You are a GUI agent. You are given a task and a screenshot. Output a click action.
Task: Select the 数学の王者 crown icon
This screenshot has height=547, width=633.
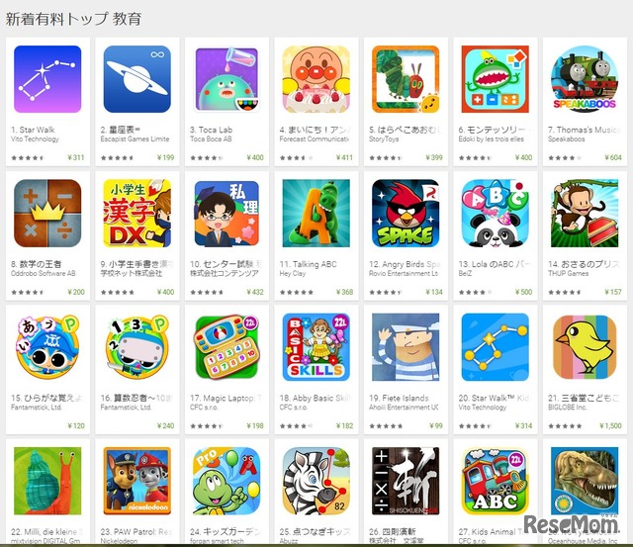tap(47, 213)
